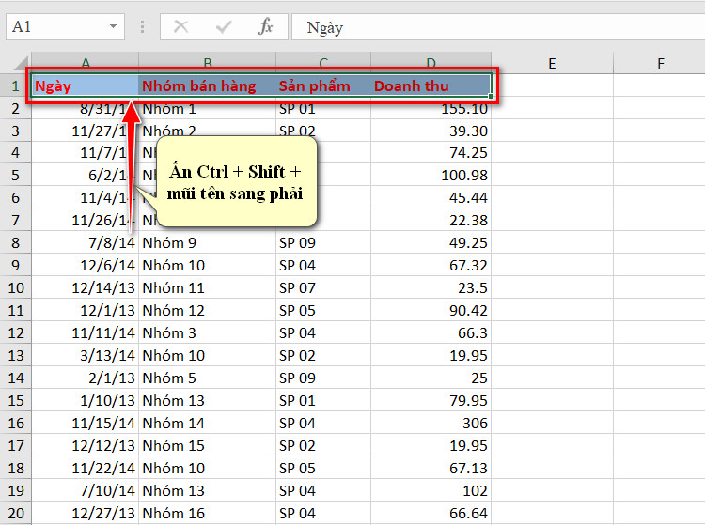The width and height of the screenshot is (705, 525).
Task: Click the SP 07 cell
Action: 323,287
